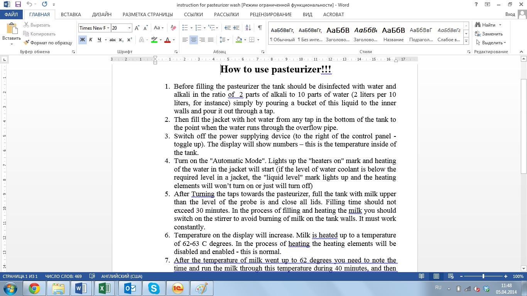Toggle underline (Ч) formatting
Screen dimensions: 527x296
100,40
